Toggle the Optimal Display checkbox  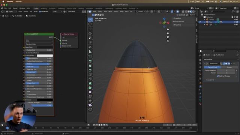pos(218,76)
